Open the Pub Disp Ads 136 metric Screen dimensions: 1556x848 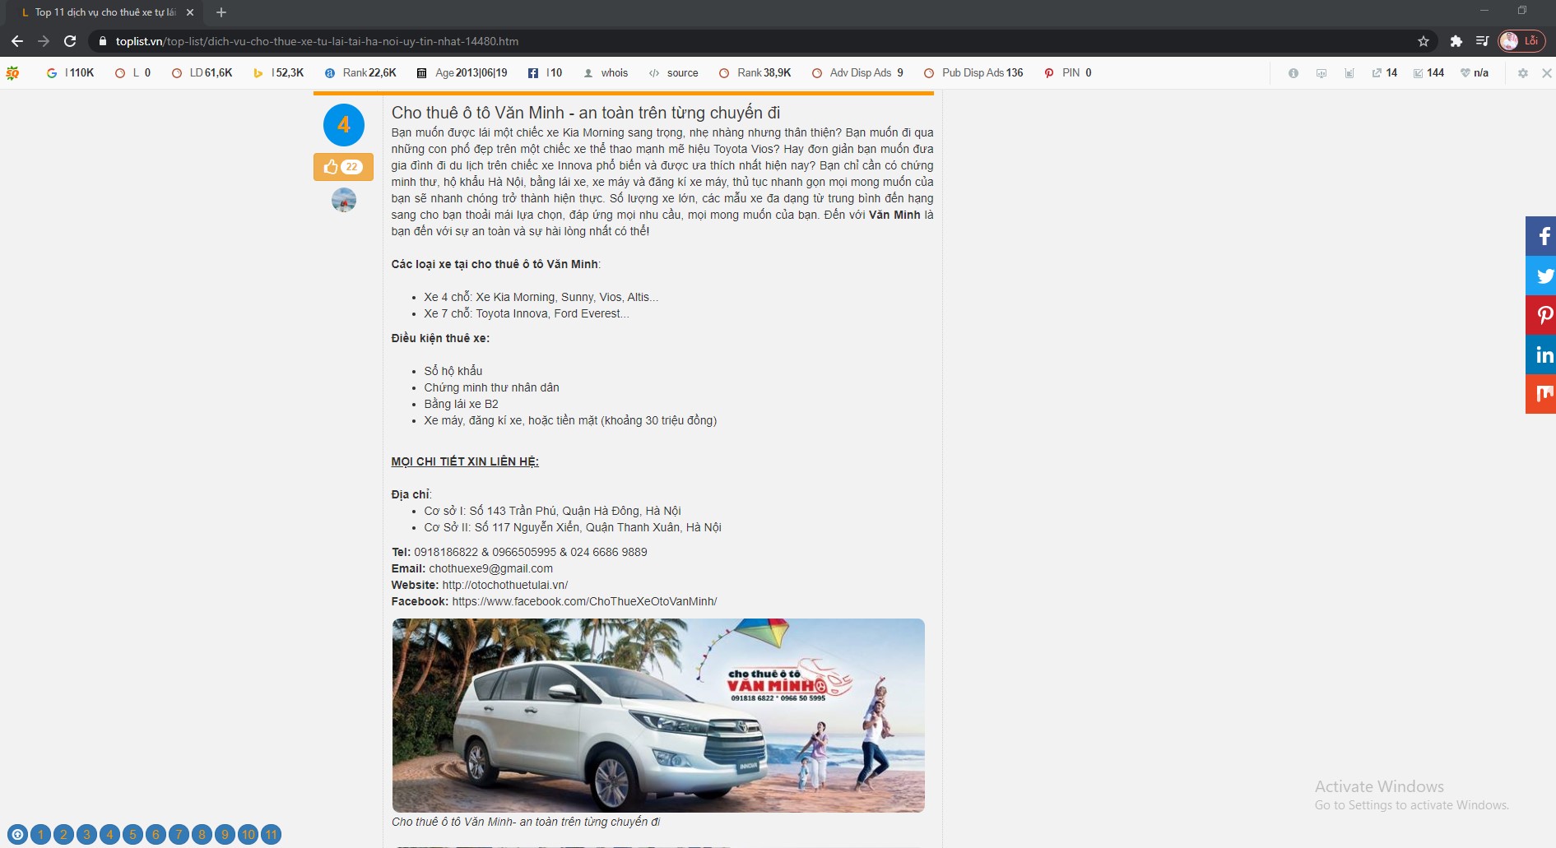(973, 73)
